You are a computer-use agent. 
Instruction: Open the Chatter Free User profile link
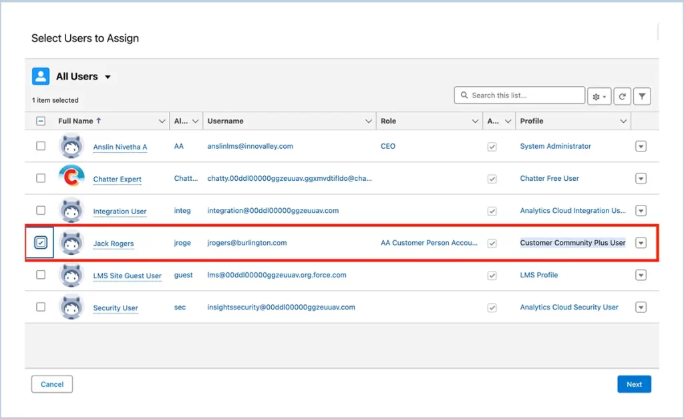tap(549, 179)
